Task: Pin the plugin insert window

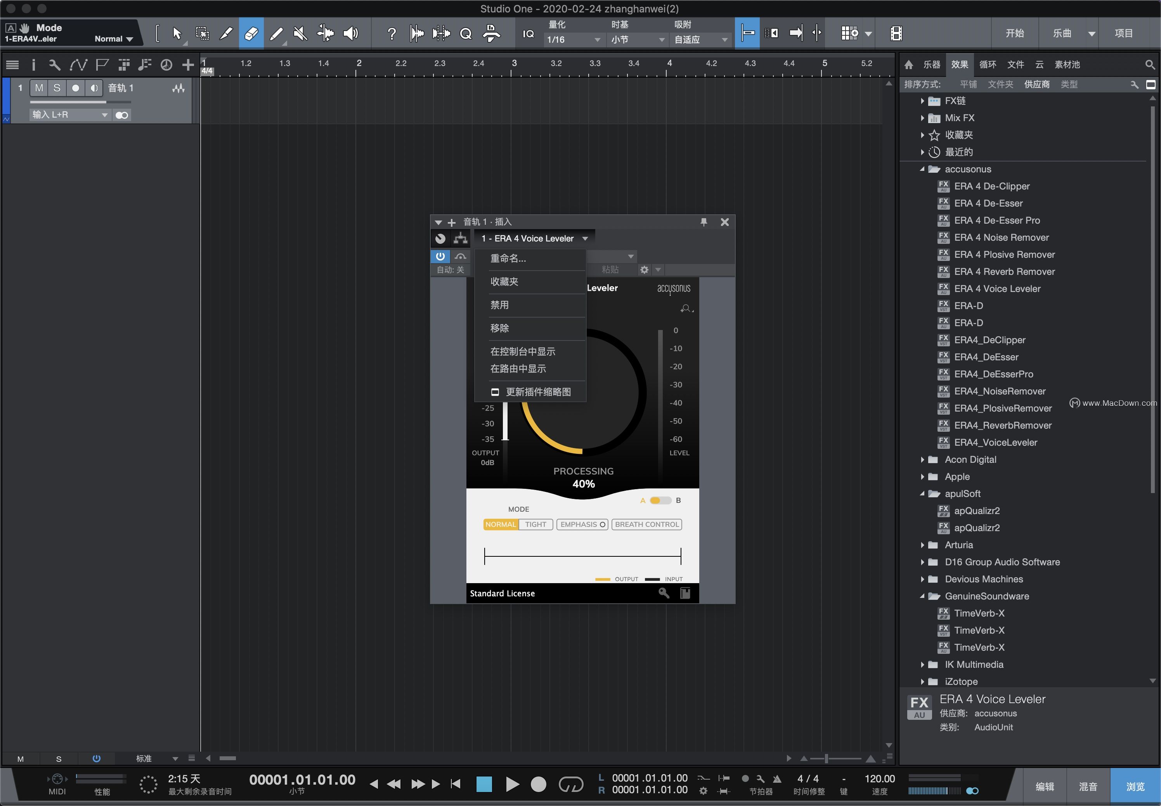Action: click(x=704, y=222)
